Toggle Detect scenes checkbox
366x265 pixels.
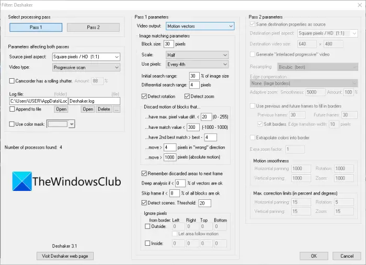coord(144,203)
